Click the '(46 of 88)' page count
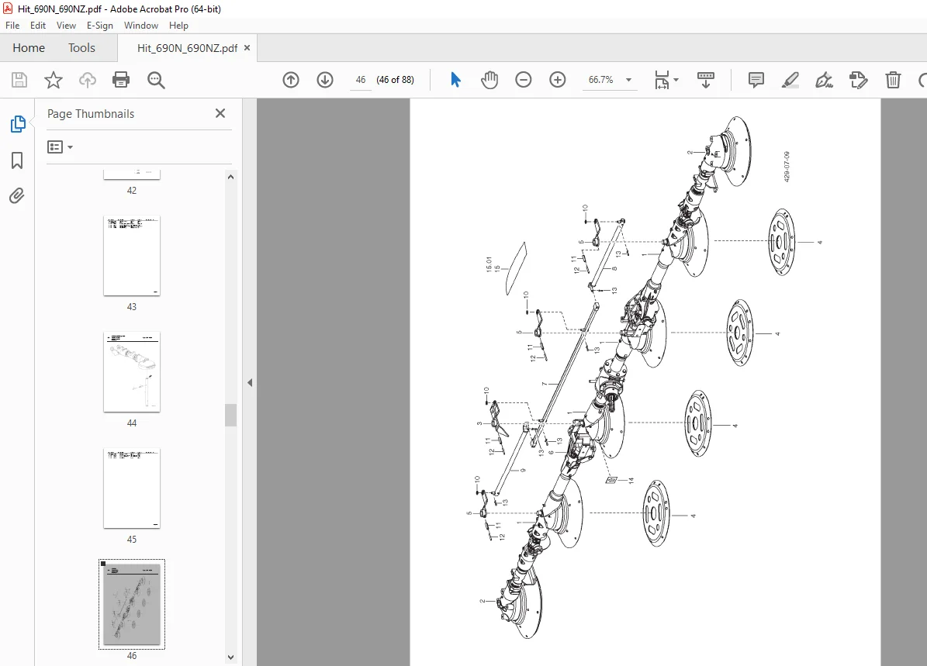Screen dimensions: 927x666 395,80
